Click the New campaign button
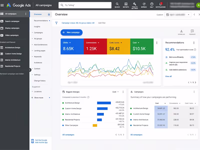200x150 pixels. pos(71,32)
